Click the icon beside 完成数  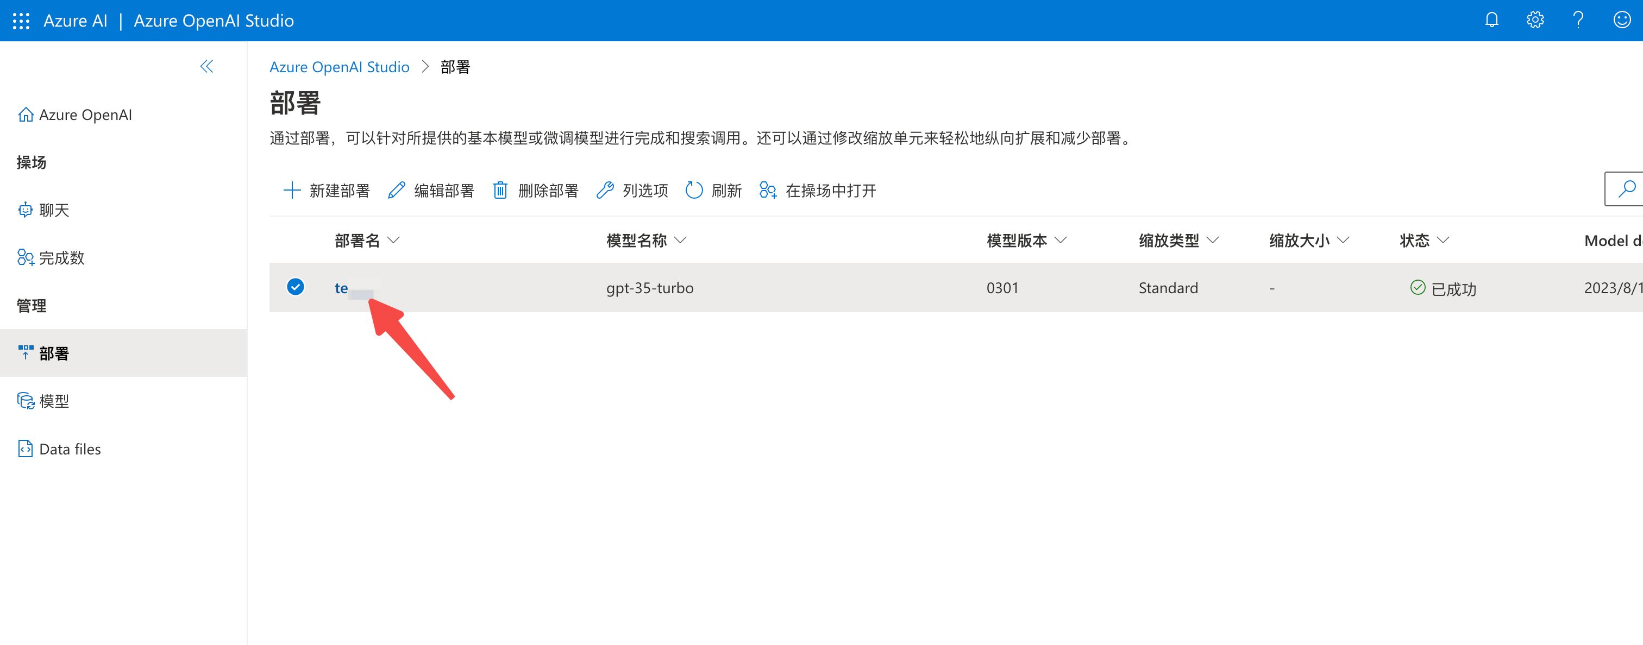(x=26, y=257)
